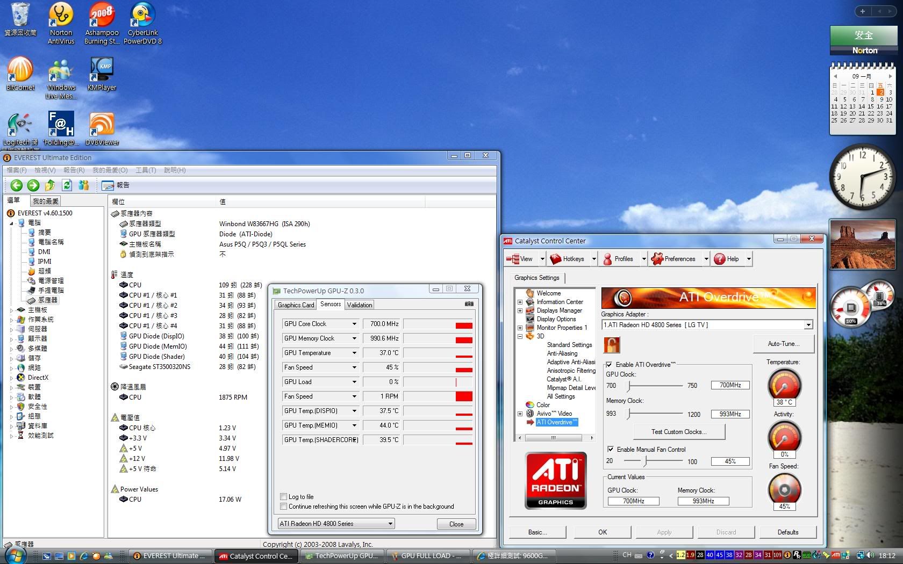903x564 pixels.
Task: Click the Catalyst Help toolbar button
Action: pyautogui.click(x=727, y=259)
